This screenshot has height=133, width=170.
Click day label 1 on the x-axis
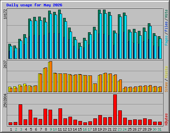(11, 129)
